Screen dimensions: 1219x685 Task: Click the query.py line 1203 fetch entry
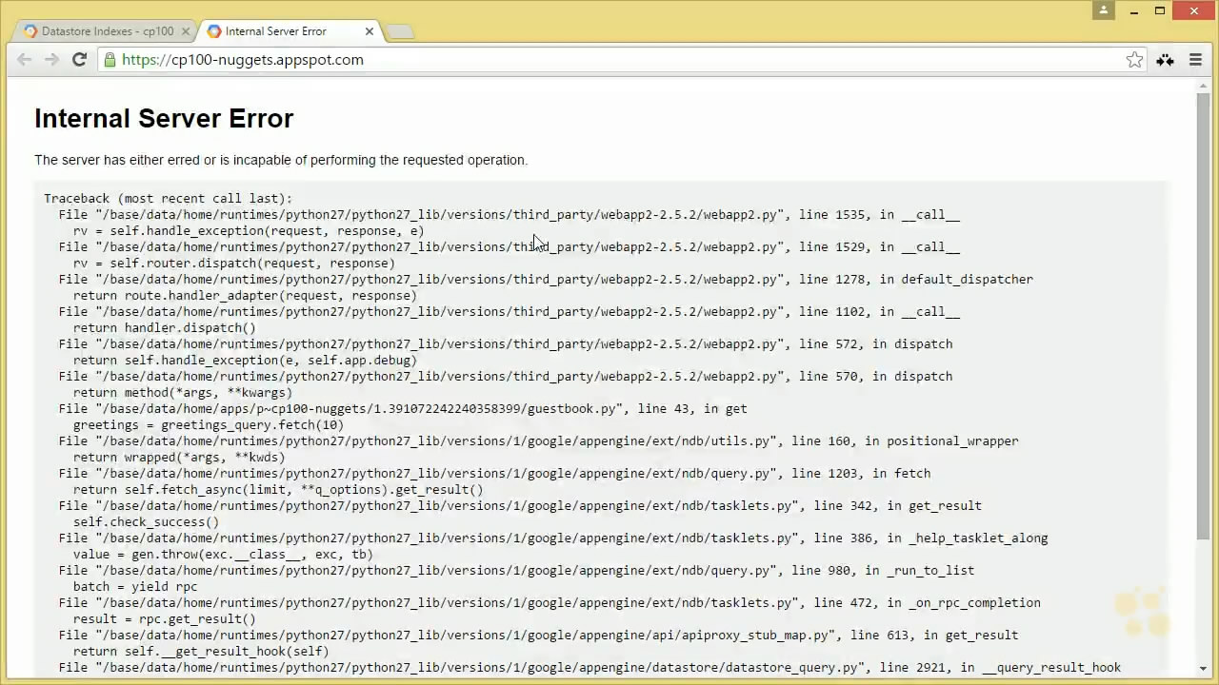pos(494,474)
